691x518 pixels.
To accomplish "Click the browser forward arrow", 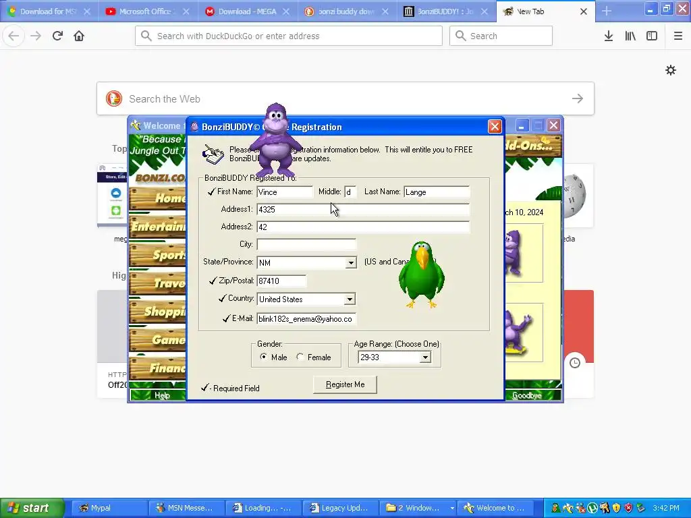I will click(36, 36).
